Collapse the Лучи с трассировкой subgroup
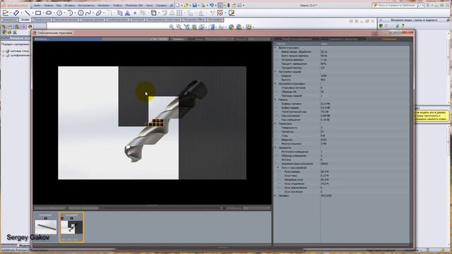452x254 pixels. pos(278,168)
